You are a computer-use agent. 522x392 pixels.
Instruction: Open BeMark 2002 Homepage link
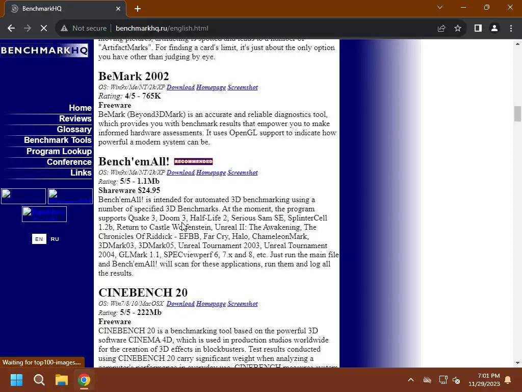coord(211,87)
